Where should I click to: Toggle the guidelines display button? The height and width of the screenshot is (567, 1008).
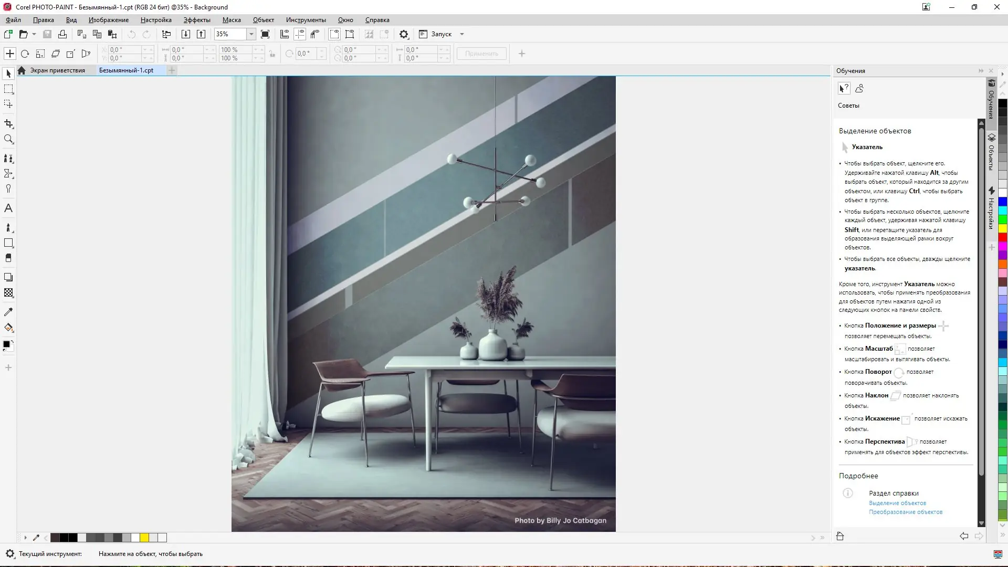300,34
